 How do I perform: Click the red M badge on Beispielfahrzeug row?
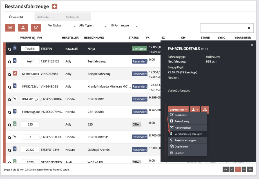pyautogui.click(x=15, y=73)
